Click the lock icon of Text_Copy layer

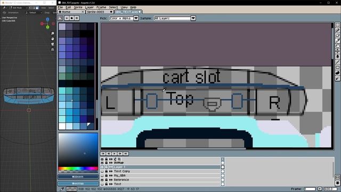(107, 171)
